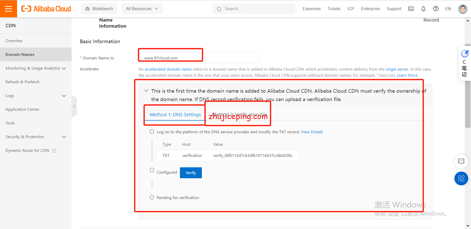Click the Domain Name to Accelerate field
The width and height of the screenshot is (471, 229).
click(x=199, y=58)
